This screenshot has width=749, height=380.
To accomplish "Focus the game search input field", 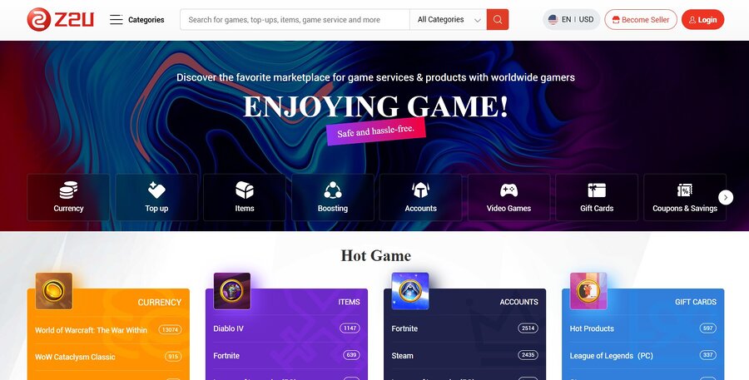I will (295, 20).
